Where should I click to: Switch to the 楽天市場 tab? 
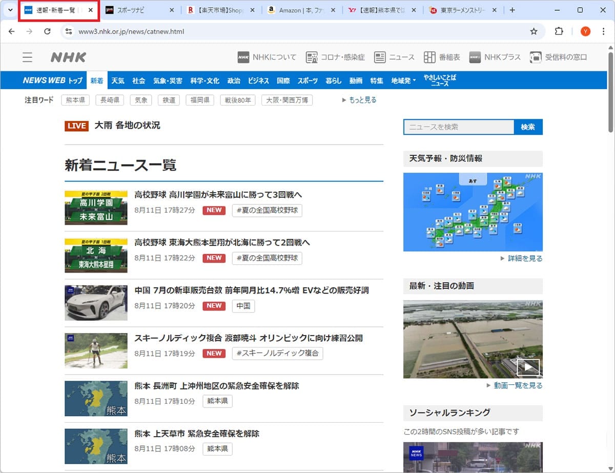(x=221, y=10)
